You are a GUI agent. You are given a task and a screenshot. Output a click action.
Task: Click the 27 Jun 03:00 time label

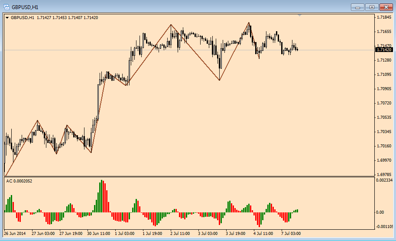43,234
